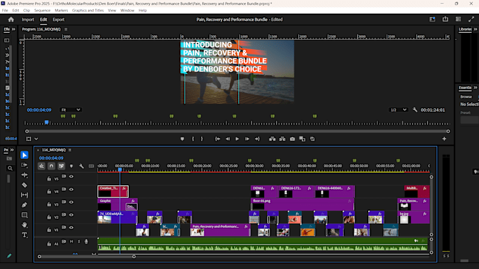Solo audio track A1

pos(79,242)
